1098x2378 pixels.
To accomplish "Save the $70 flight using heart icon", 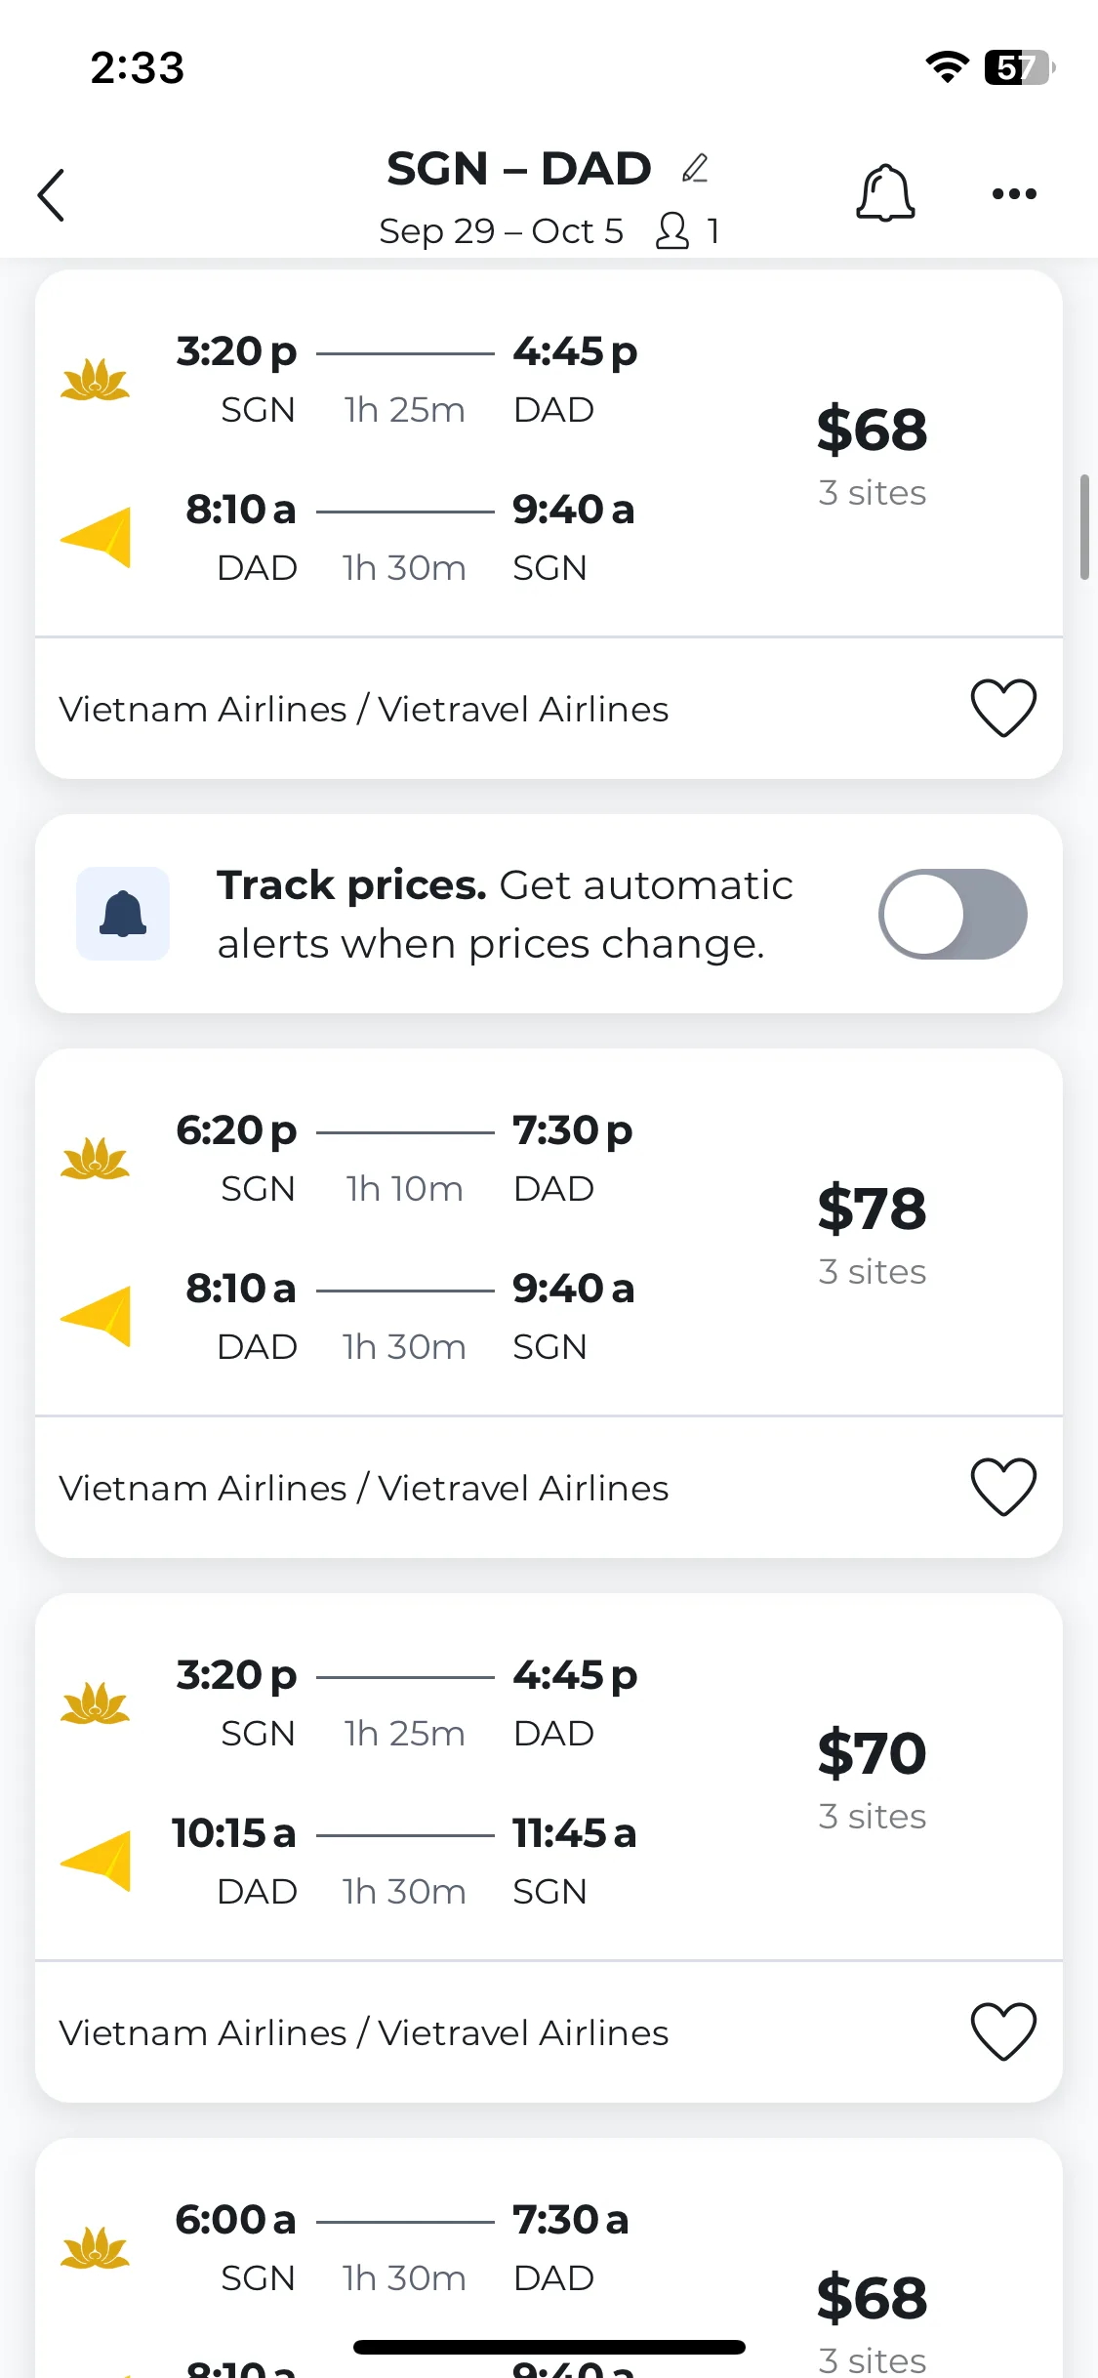I will (x=1003, y=2031).
